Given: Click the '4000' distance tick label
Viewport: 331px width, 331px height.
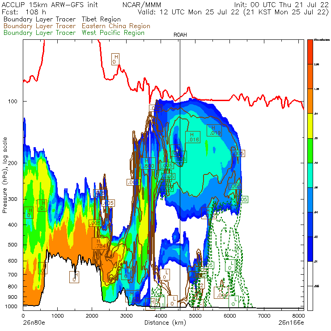Looking at the screenshot, I should [x=161, y=316].
